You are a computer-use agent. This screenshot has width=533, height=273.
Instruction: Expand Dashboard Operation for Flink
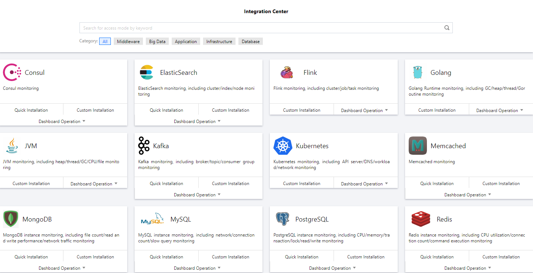click(x=365, y=110)
